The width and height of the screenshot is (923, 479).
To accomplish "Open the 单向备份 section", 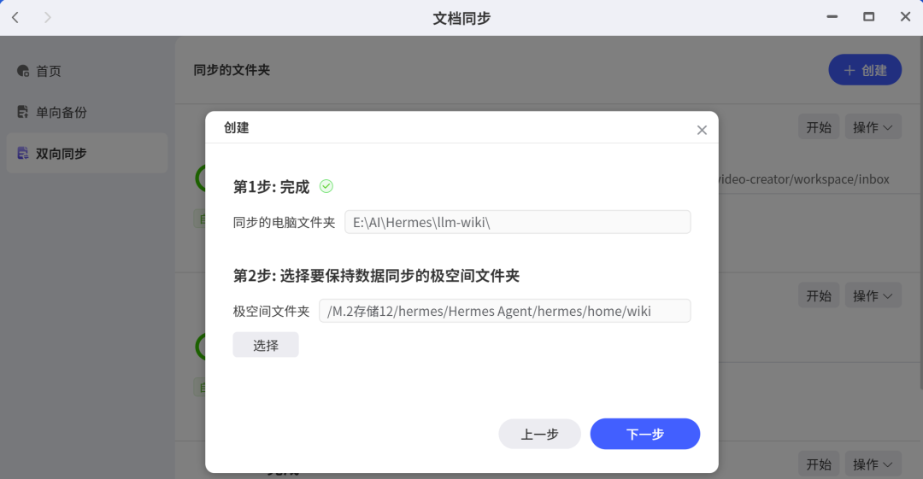I will [87, 112].
